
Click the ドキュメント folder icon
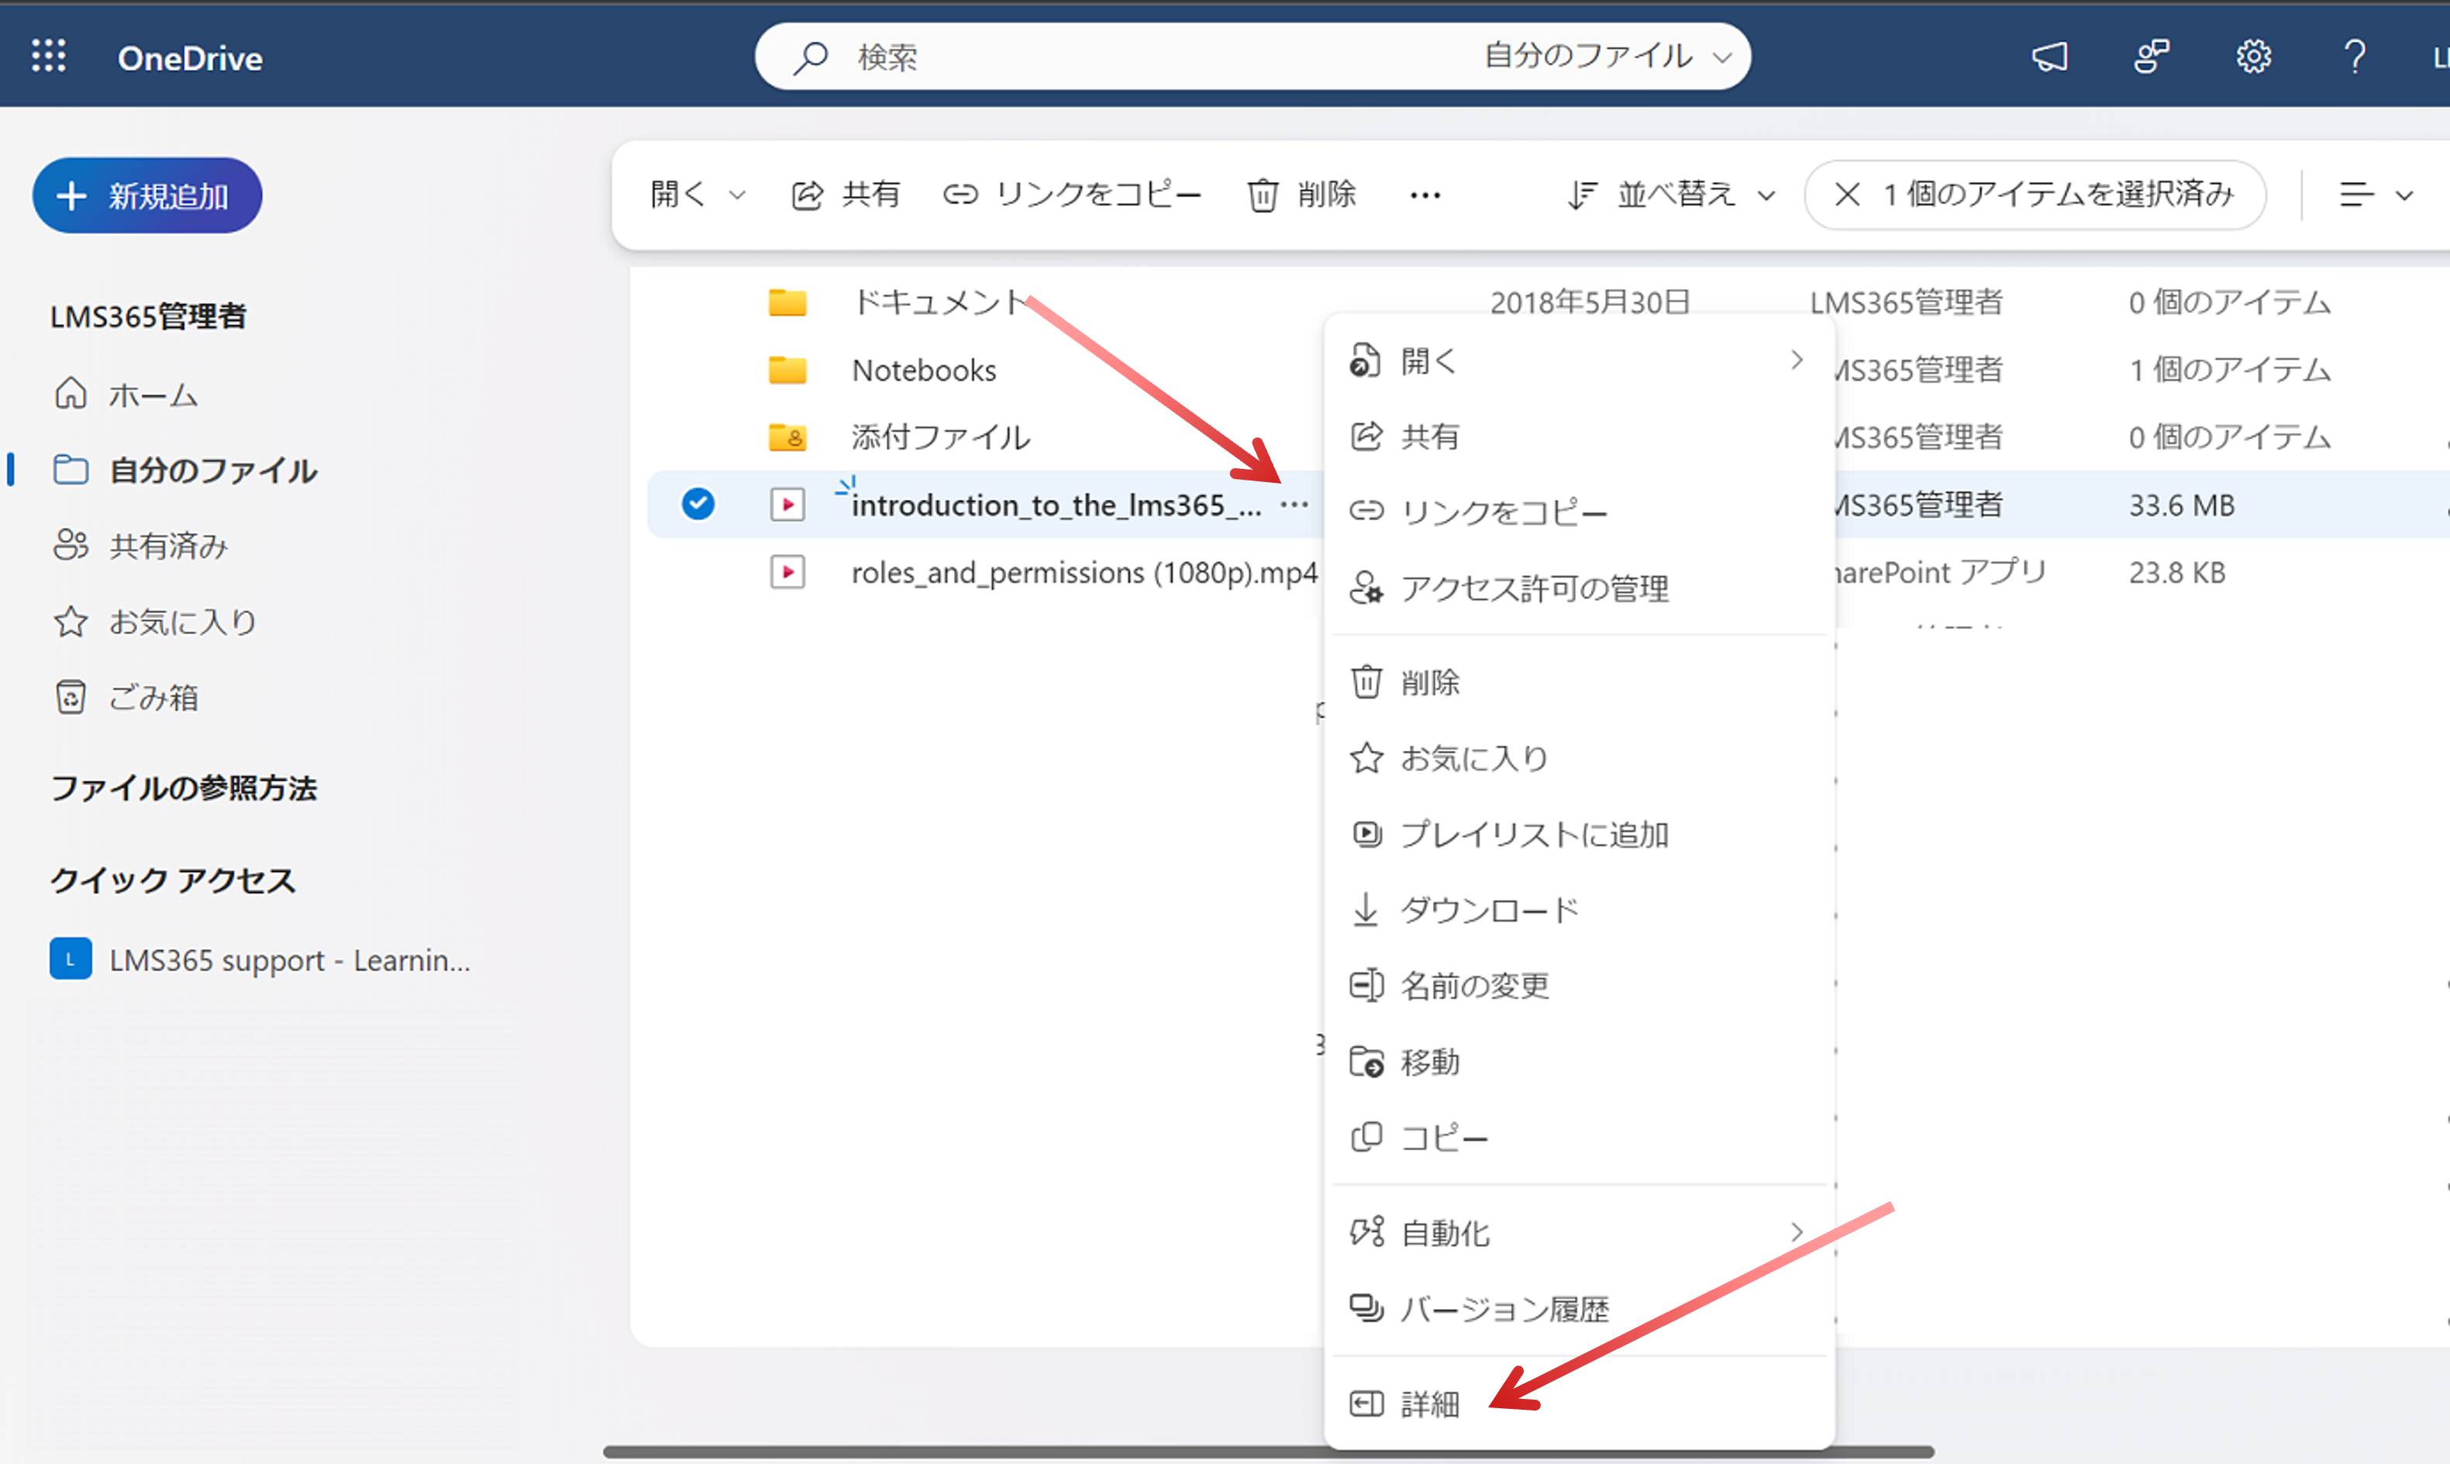point(787,302)
